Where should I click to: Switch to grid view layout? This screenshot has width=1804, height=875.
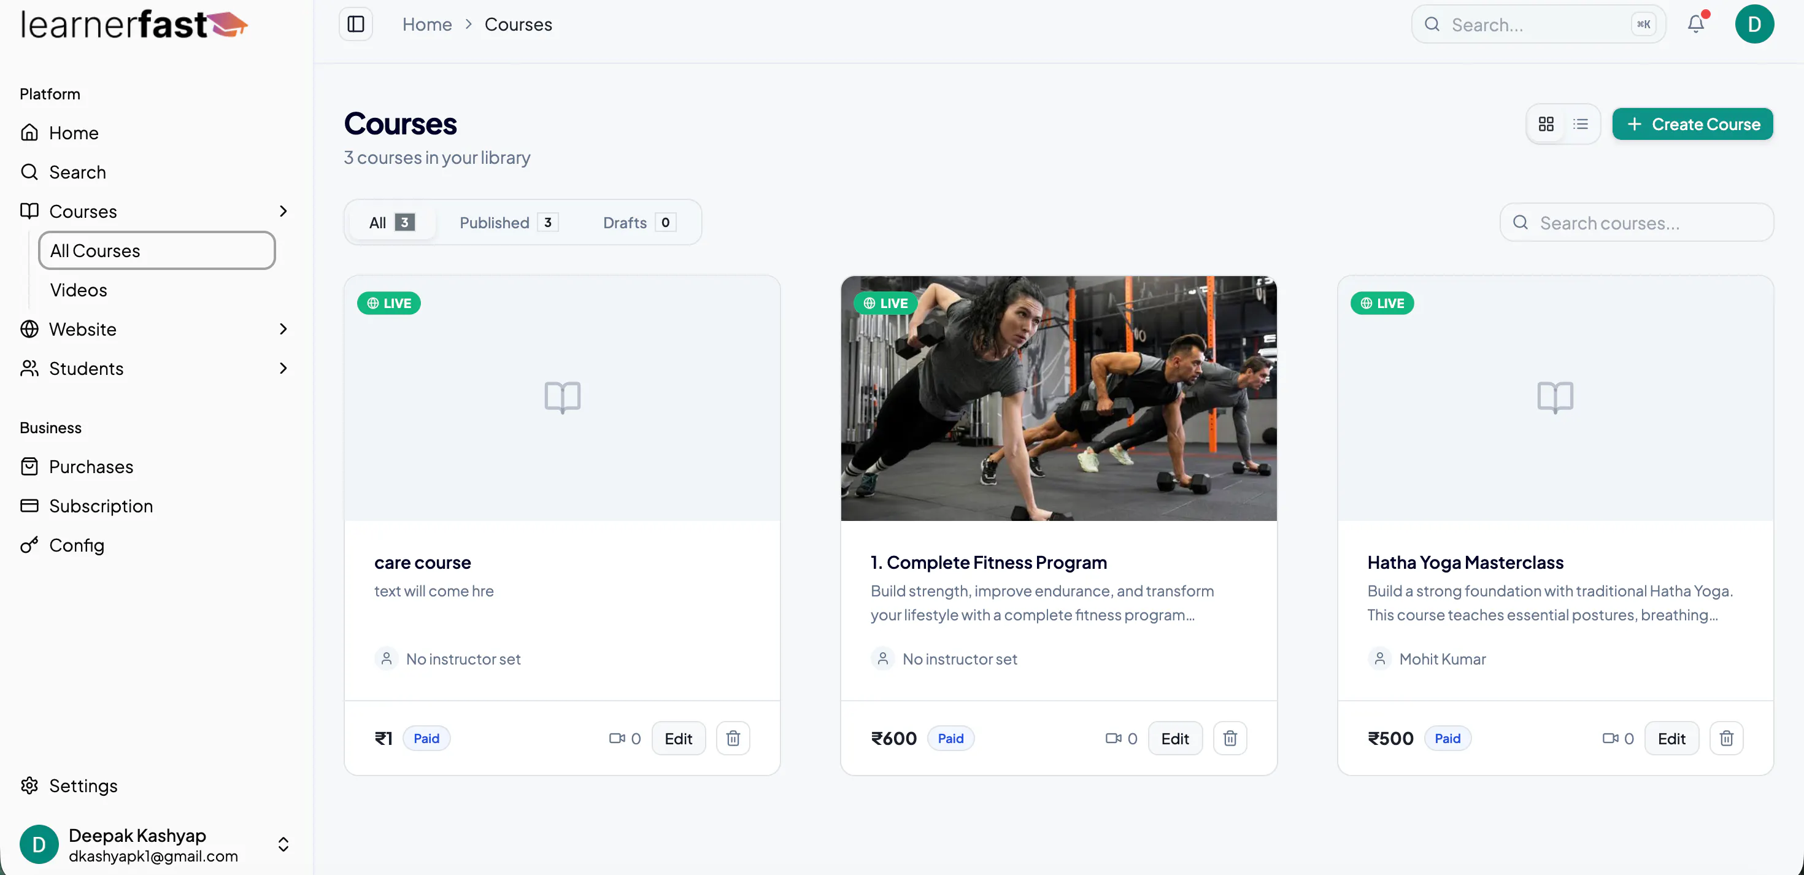coord(1546,124)
